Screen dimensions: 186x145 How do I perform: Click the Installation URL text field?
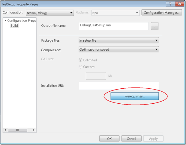[x=119, y=86]
